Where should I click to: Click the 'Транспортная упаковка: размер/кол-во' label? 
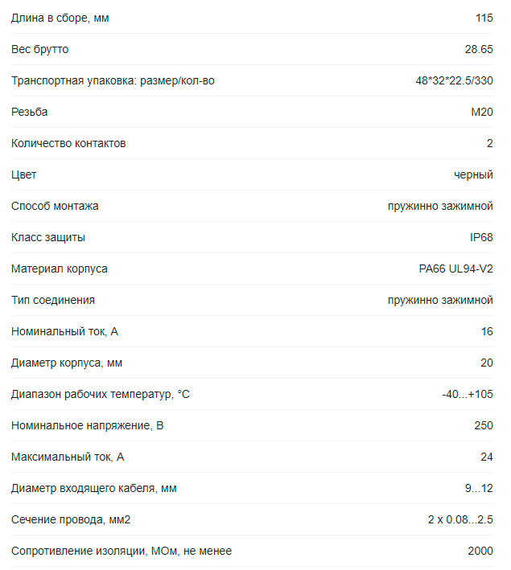click(113, 81)
